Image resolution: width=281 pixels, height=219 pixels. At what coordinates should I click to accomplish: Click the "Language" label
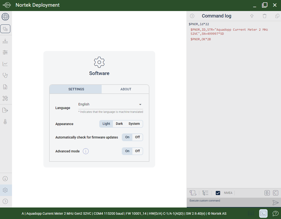pyautogui.click(x=63, y=108)
